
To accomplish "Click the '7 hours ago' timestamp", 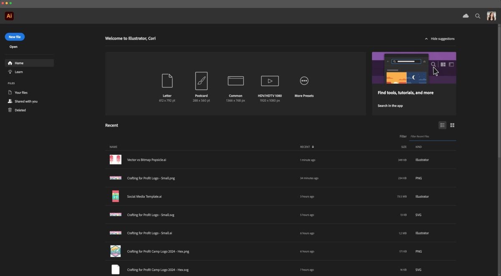I will coord(307,270).
